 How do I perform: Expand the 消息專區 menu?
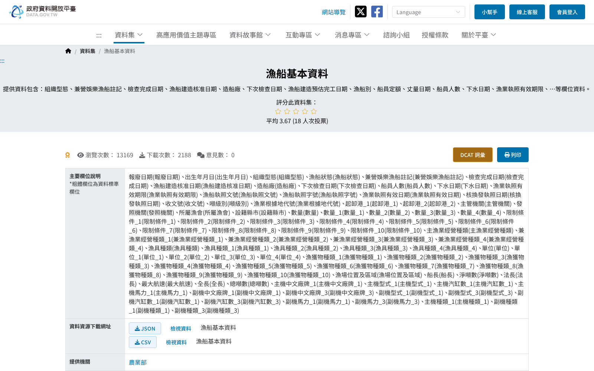coord(352,35)
